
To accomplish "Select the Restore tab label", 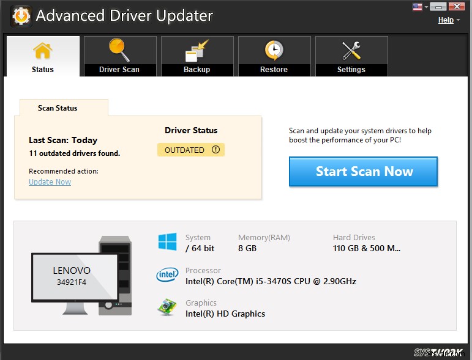I will [274, 70].
